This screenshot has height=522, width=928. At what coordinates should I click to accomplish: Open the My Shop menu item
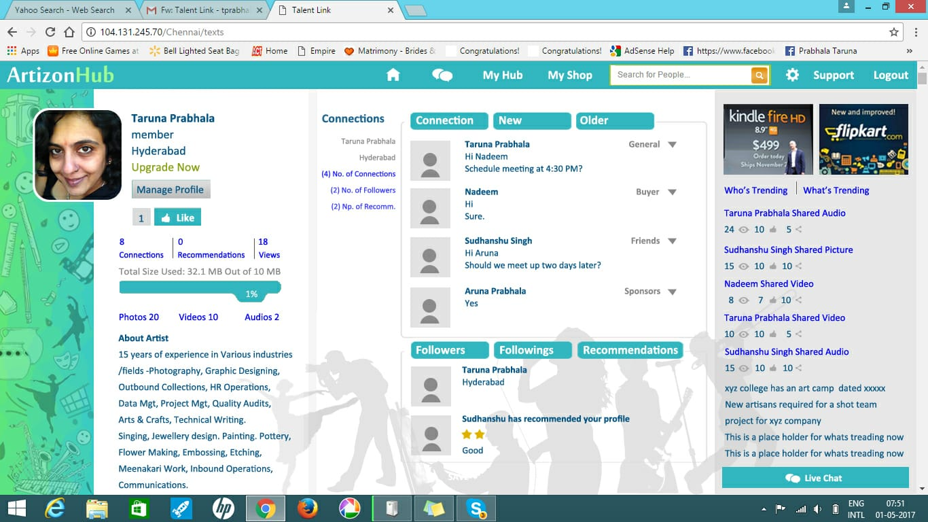coord(569,75)
